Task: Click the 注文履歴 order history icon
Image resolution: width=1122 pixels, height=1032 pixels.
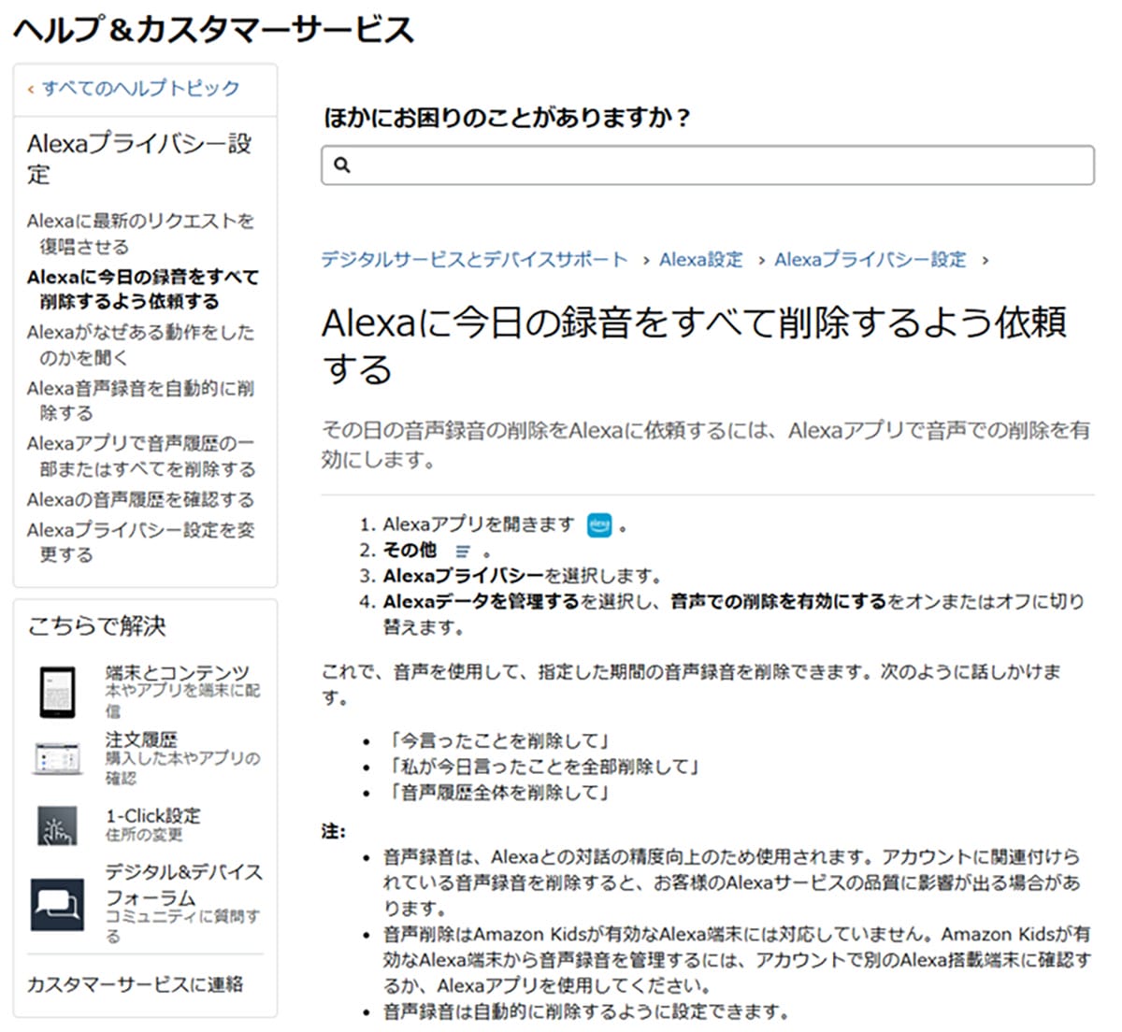Action: click(57, 757)
